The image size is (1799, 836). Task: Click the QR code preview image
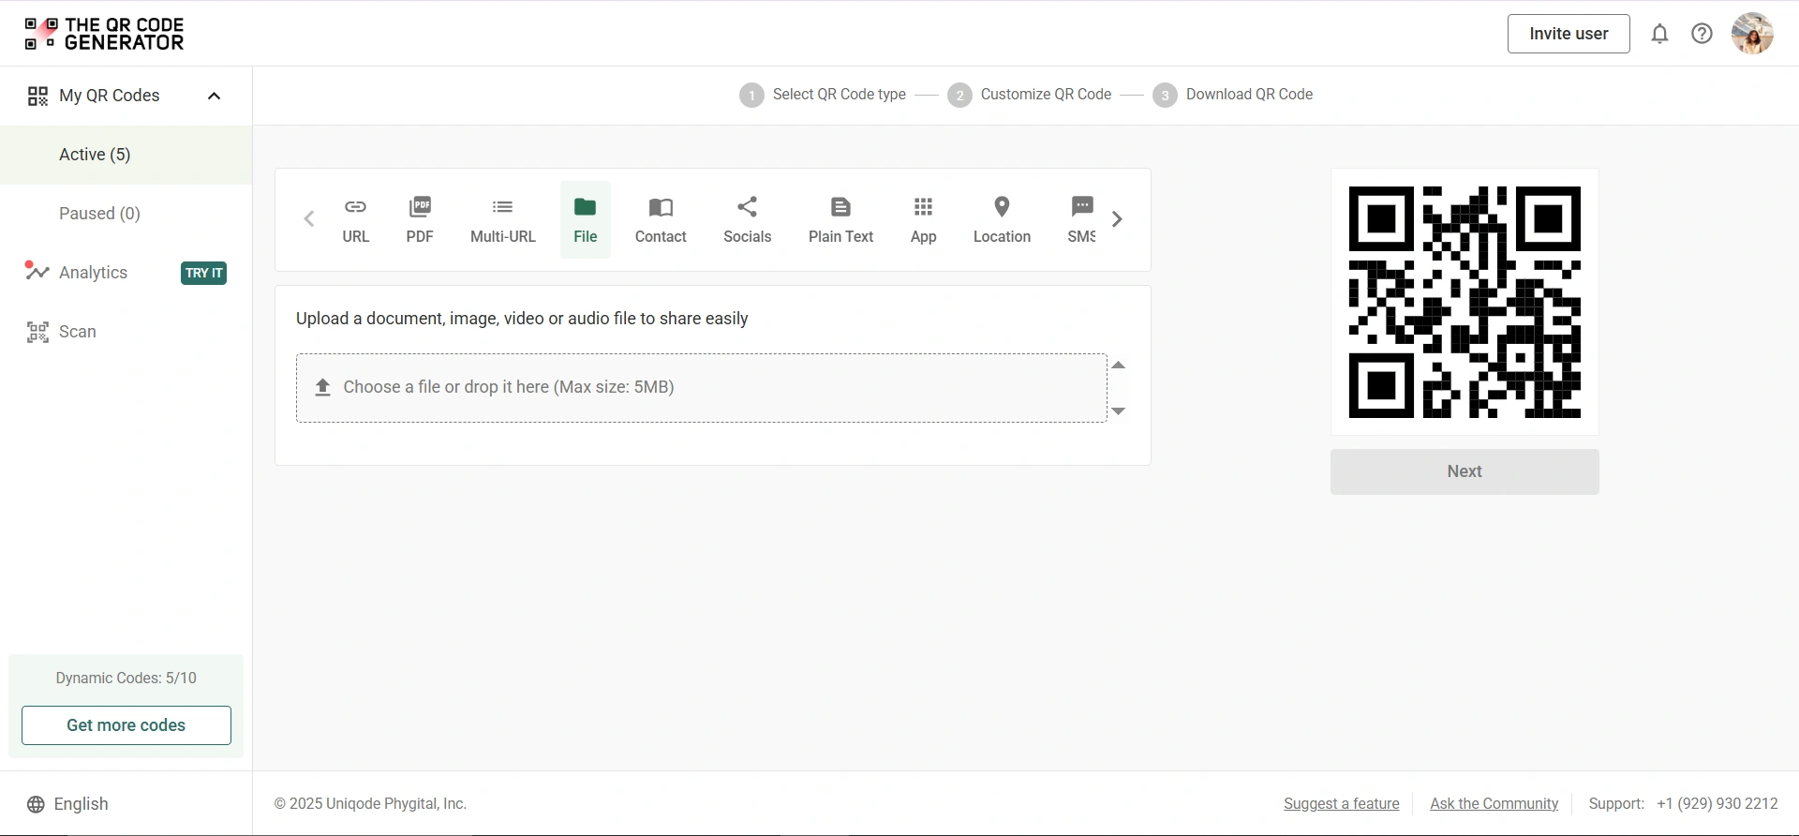tap(1464, 302)
